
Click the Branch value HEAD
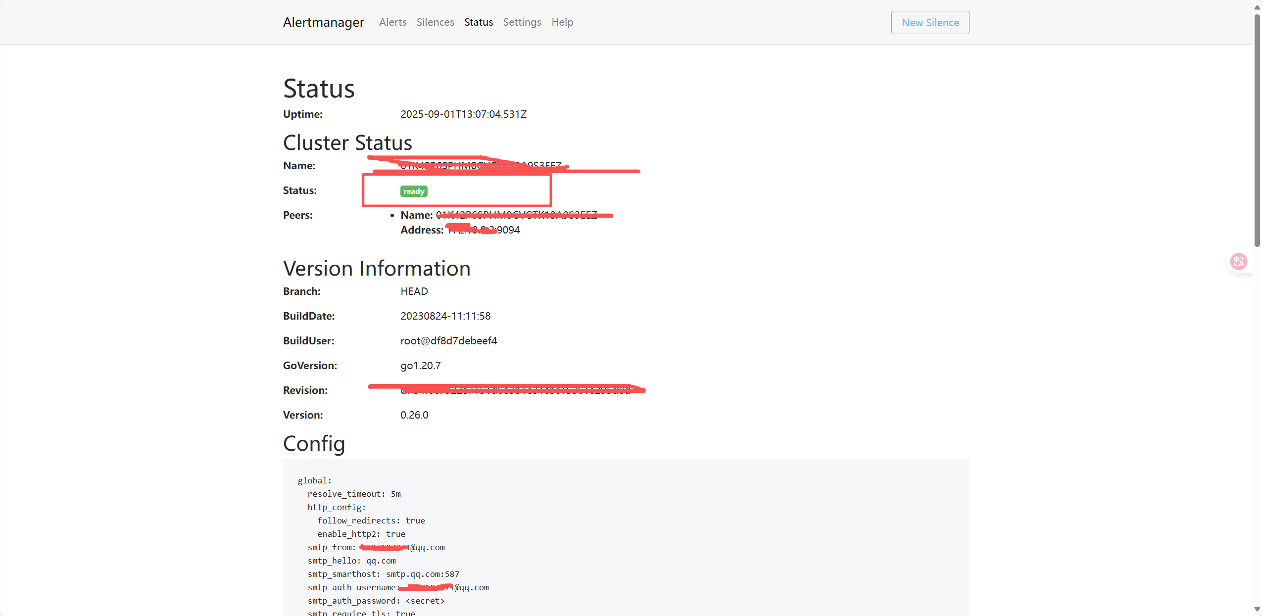point(414,291)
